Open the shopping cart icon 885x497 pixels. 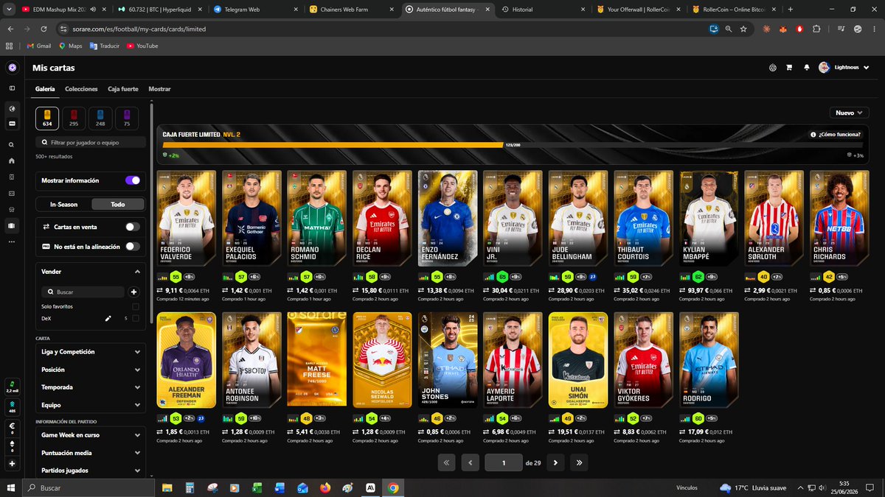(x=789, y=67)
